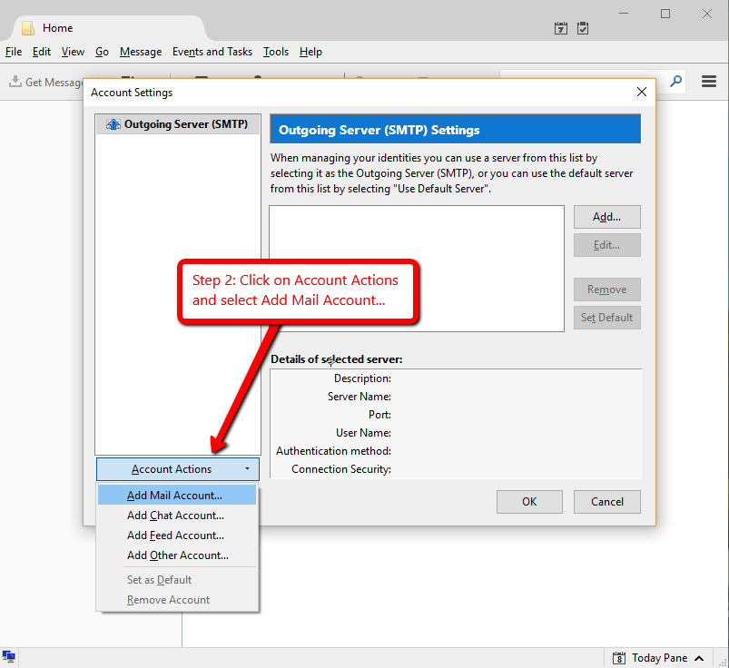Choose Add Chat Account menu entry
The width and height of the screenshot is (729, 668).
pyautogui.click(x=177, y=515)
